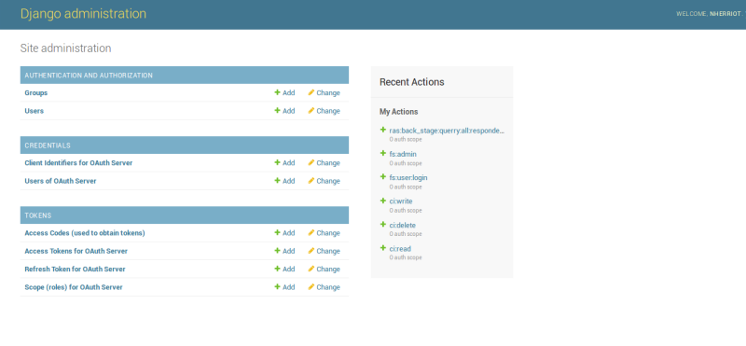746x346 pixels.
Task: Click plus icon beside fs:user:login recent action
Action: click(x=383, y=176)
